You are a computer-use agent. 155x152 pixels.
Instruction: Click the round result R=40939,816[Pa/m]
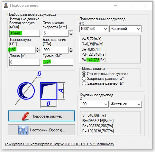(98, 121)
